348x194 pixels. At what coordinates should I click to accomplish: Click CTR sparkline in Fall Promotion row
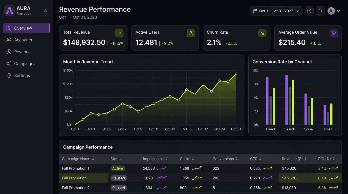[x=267, y=178]
